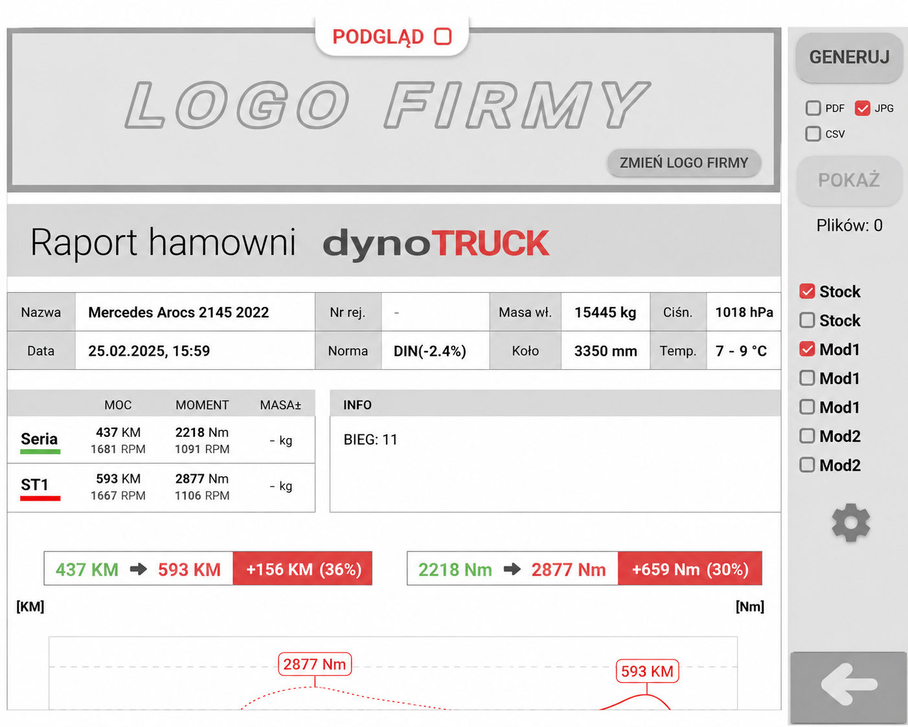Click the '593 KM' peak marker on the chart
The image size is (908, 727).
coord(647,671)
